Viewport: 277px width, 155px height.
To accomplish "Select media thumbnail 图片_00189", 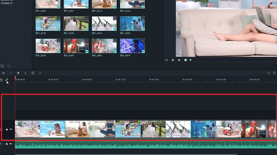I will 48,24.
